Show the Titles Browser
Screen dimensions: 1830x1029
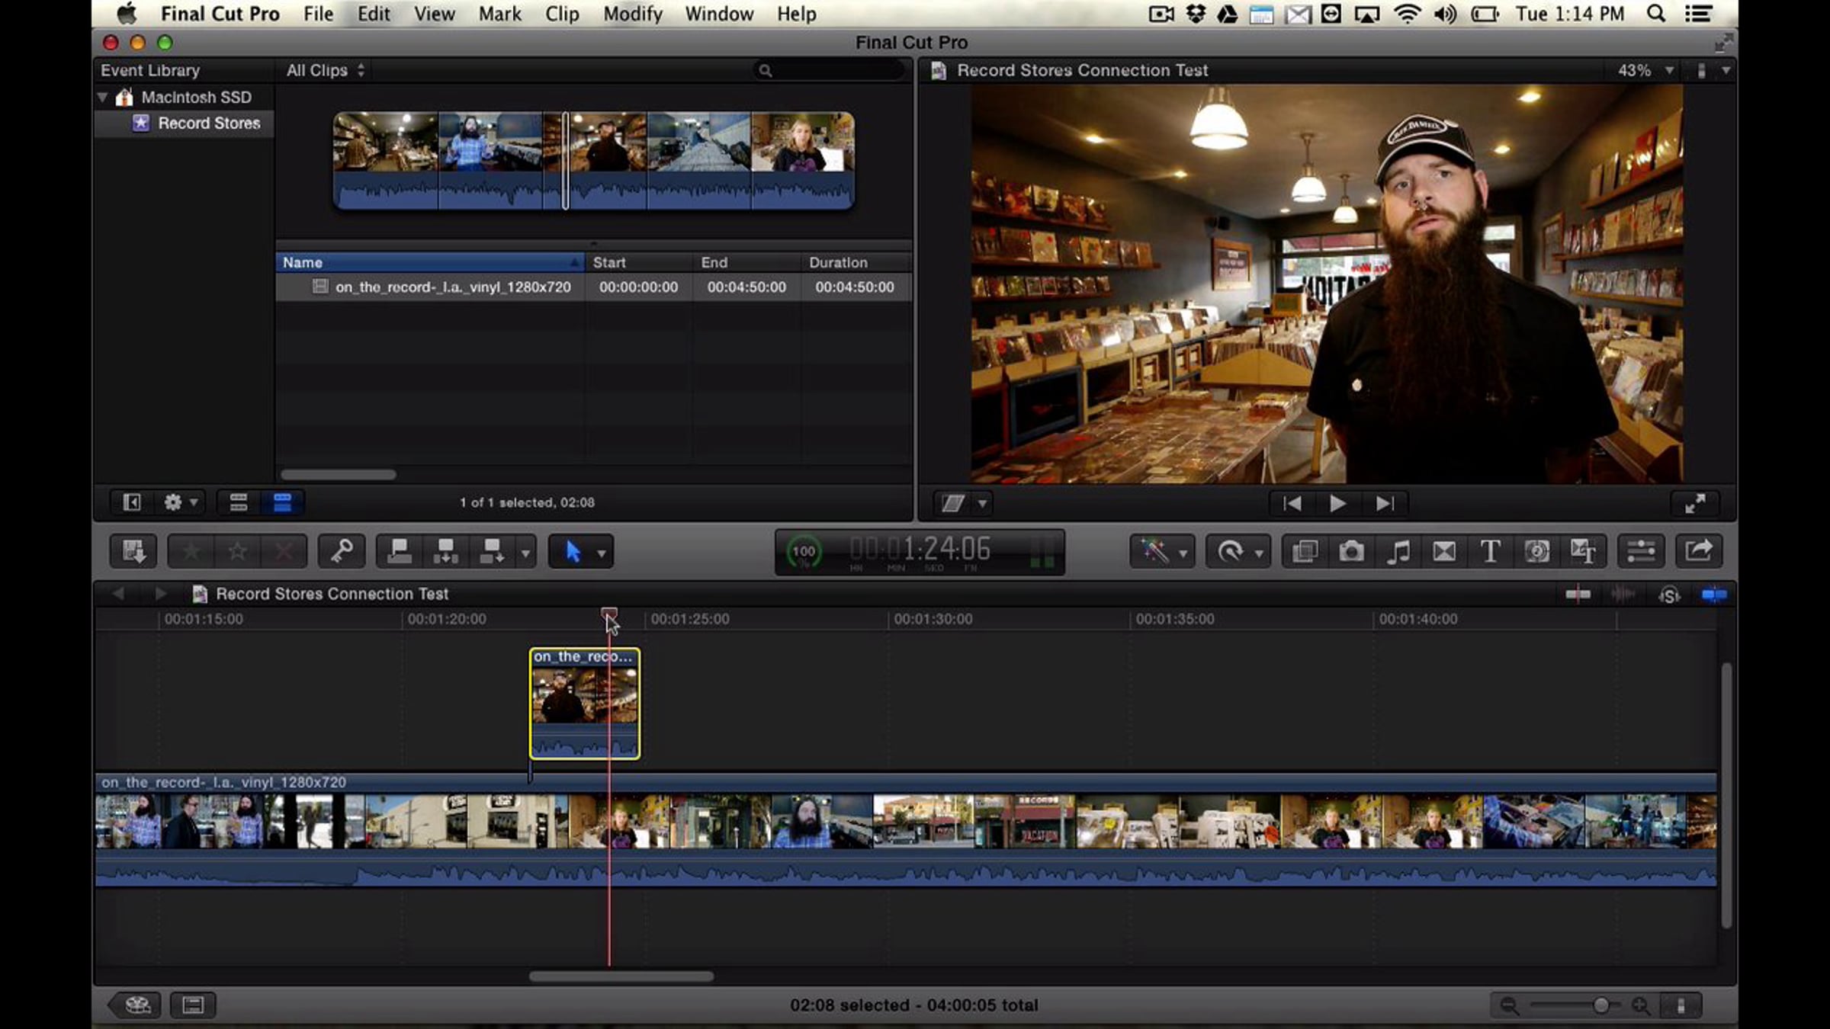click(1491, 551)
